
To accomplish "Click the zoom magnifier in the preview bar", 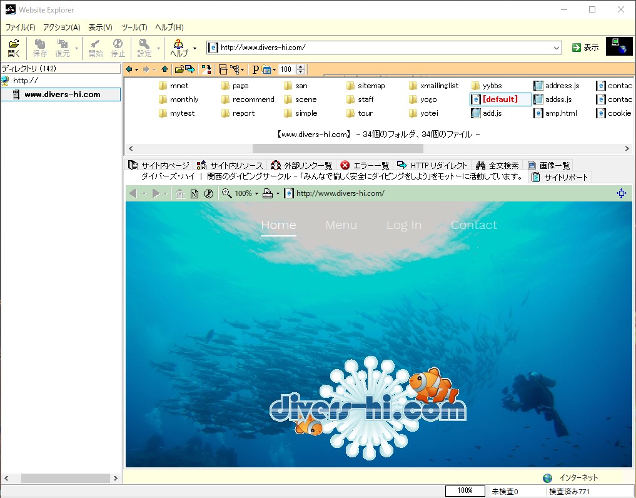I will 227,193.
